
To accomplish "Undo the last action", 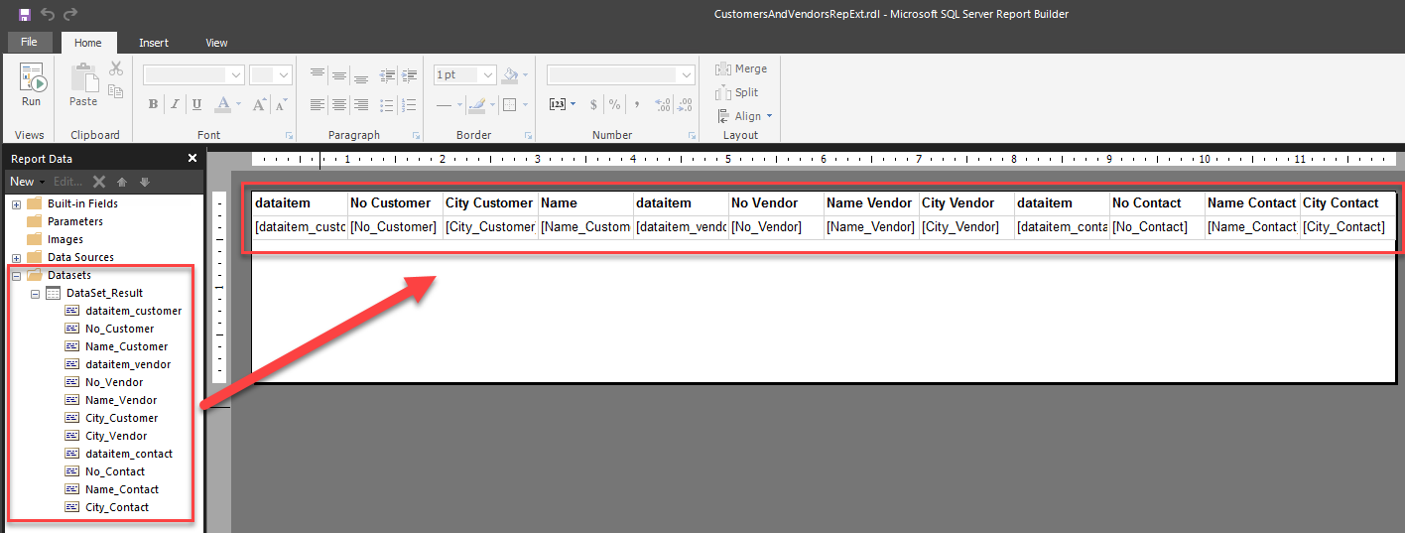I will 48,14.
